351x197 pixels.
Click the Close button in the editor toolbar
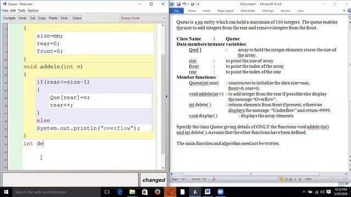[77, 18]
